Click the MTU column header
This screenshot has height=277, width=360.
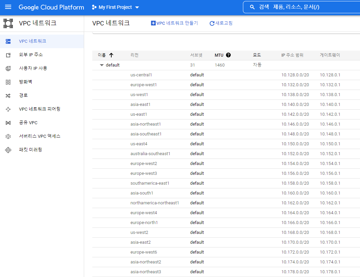click(x=219, y=55)
